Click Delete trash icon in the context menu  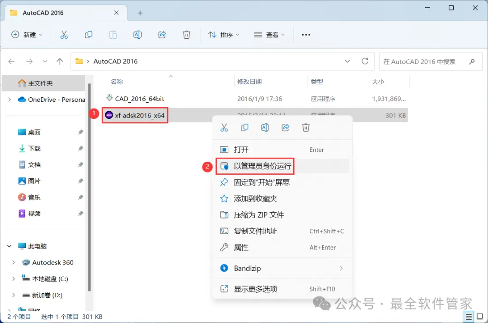[x=306, y=127]
